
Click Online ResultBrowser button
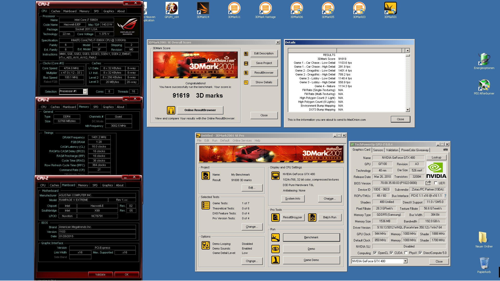pyautogui.click(x=200, y=110)
